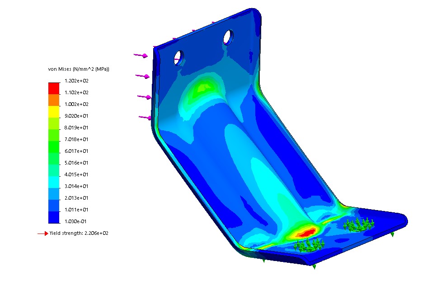Select the yellow band in the color legend
Image resolution: width=436 pixels, height=293 pixels.
coord(54,112)
